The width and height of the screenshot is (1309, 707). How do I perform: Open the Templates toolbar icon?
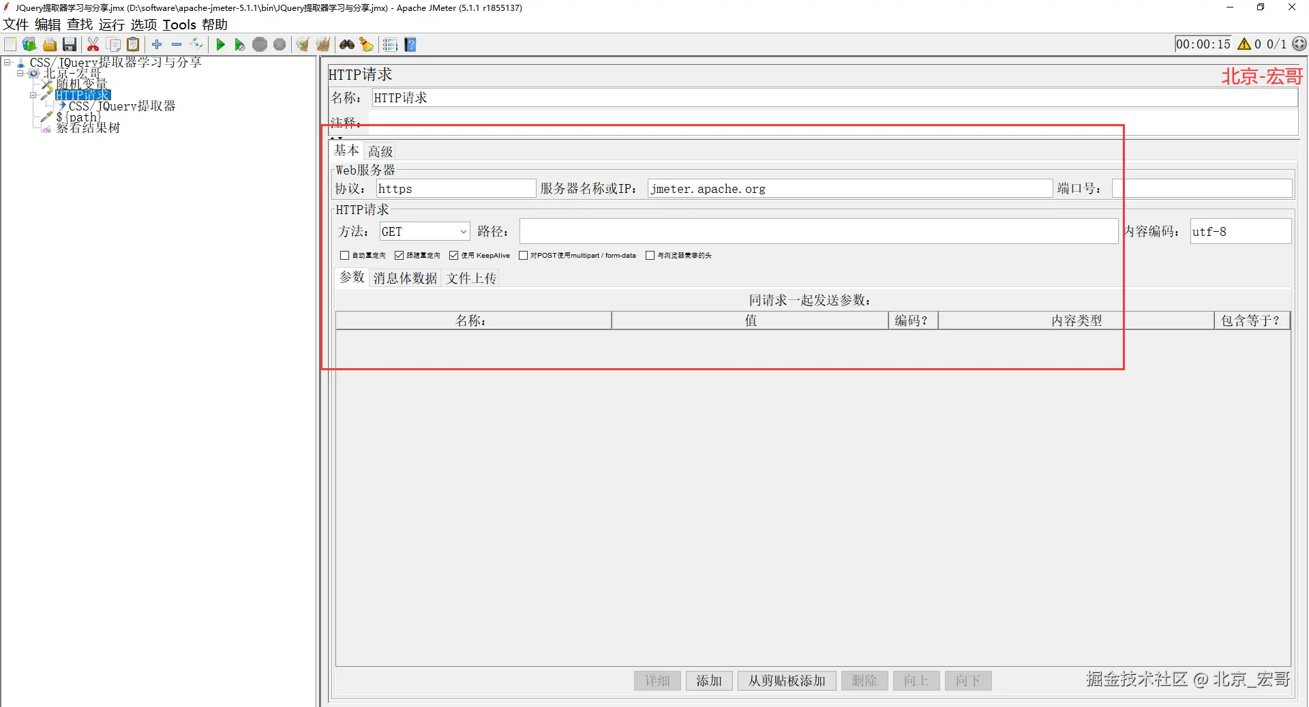(29, 45)
